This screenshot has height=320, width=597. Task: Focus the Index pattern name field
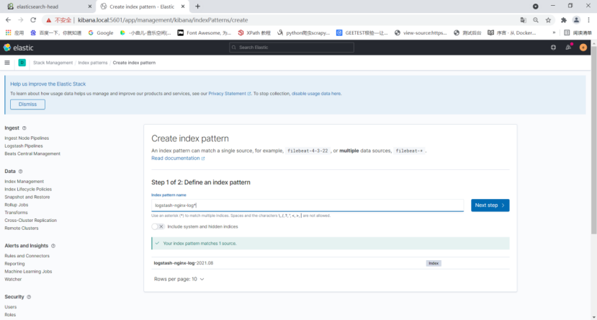pyautogui.click(x=308, y=205)
